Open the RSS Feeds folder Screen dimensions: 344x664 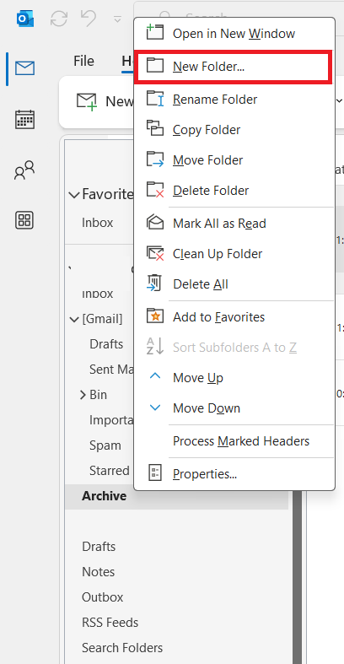click(110, 623)
